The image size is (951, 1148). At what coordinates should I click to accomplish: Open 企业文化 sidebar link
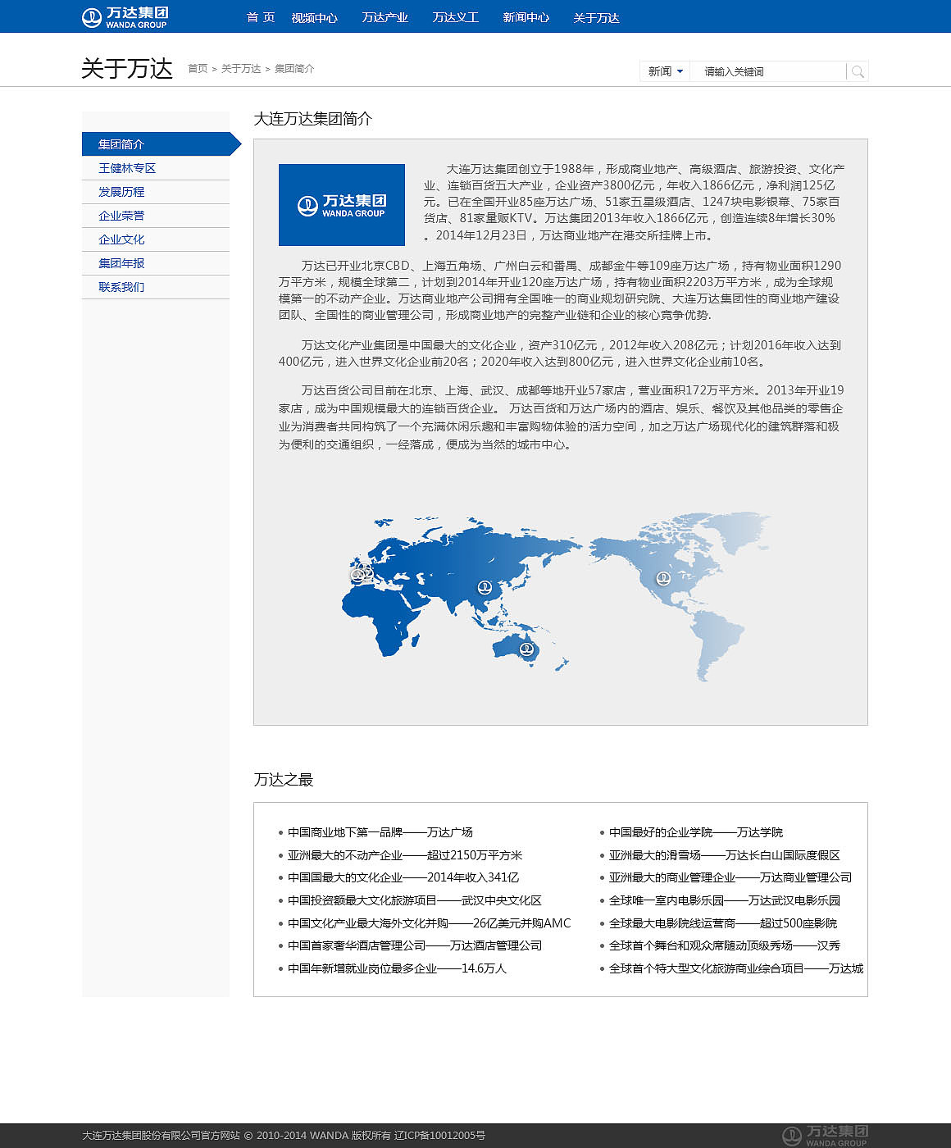(x=121, y=239)
